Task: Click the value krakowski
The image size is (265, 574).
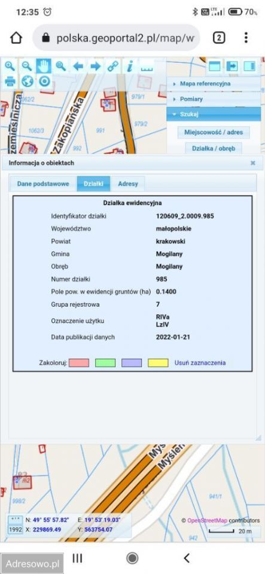Action: click(x=170, y=241)
